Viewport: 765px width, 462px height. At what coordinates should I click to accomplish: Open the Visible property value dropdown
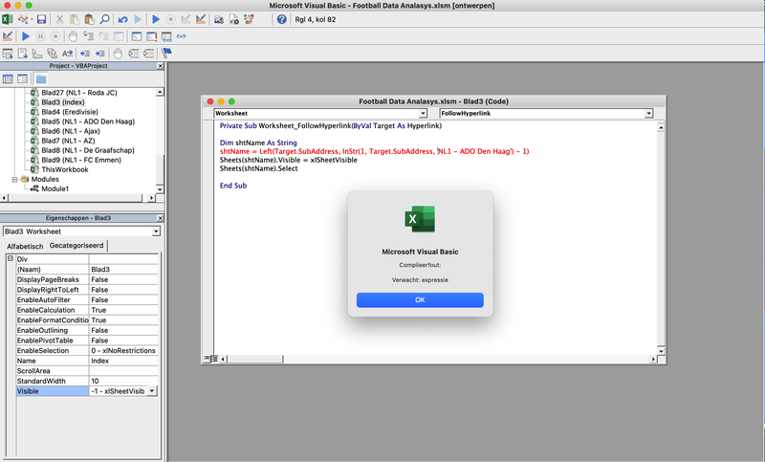(x=152, y=391)
